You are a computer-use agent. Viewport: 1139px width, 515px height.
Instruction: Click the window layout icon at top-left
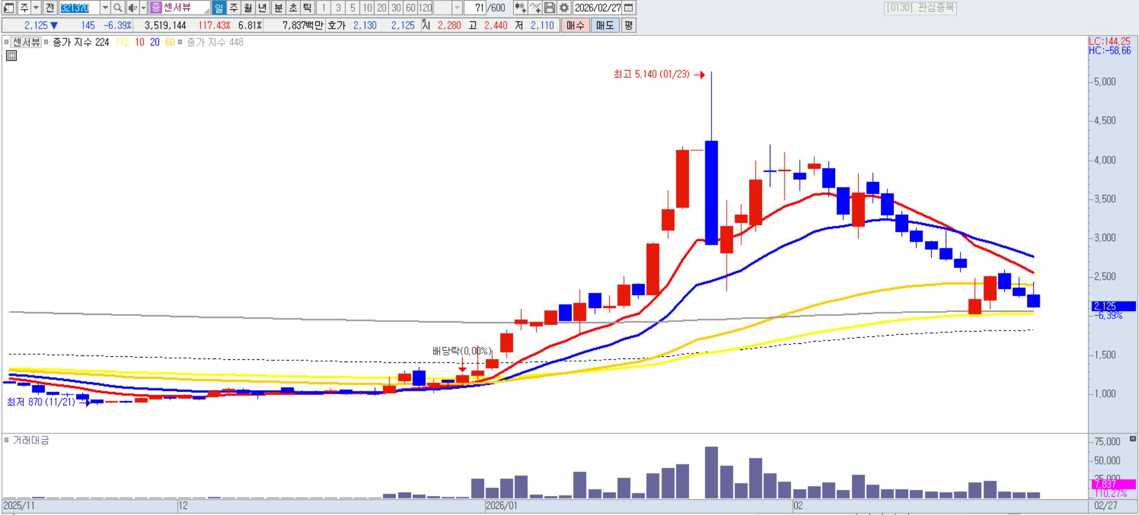point(9,8)
